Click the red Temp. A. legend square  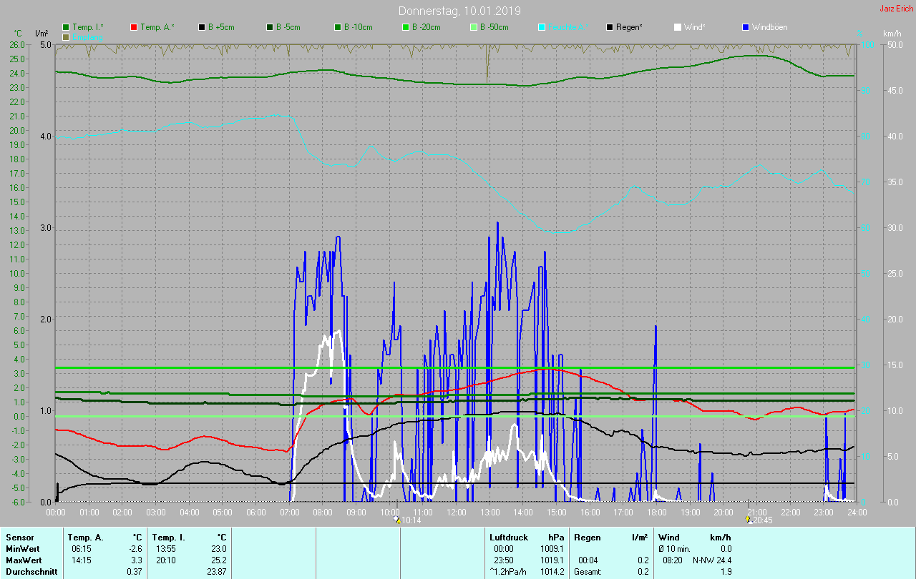click(x=134, y=27)
